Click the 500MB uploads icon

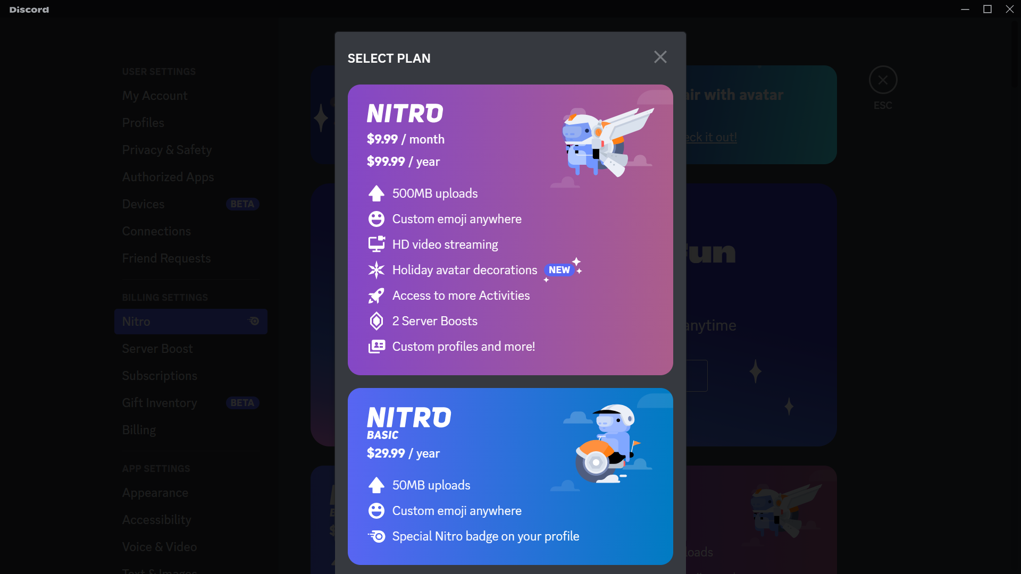376,193
